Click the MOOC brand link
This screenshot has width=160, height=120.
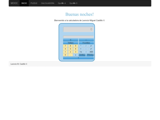[x=14, y=3]
